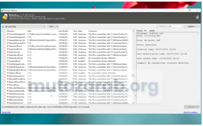
Task: Switch to the Info tab
Action: pos(145,31)
